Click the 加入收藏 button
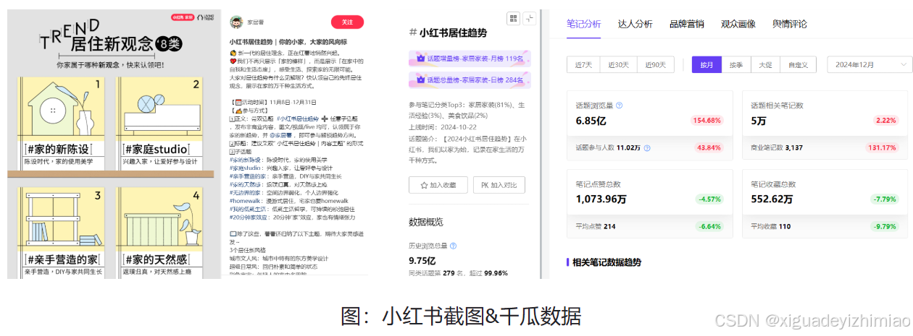Viewport: 913px width, 336px height. point(438,186)
